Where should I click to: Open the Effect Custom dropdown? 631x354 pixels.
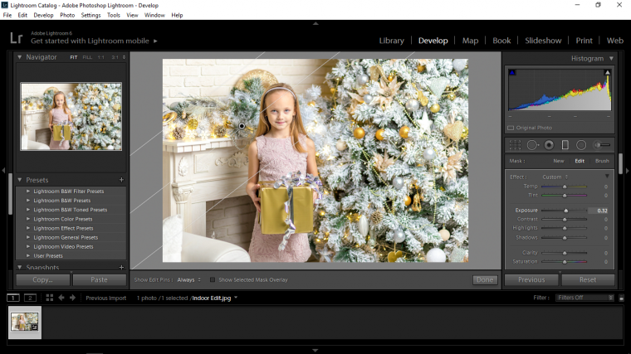tap(555, 177)
